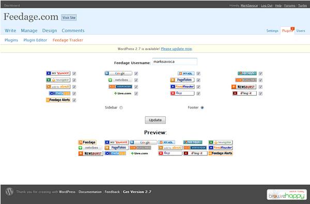Click the Feedage Alerts badge in the Preview
The image size is (310, 204).
[x=221, y=153]
